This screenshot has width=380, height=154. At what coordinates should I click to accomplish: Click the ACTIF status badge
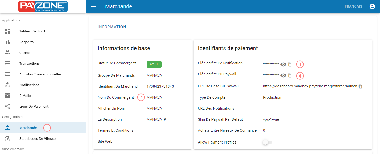pos(154,64)
